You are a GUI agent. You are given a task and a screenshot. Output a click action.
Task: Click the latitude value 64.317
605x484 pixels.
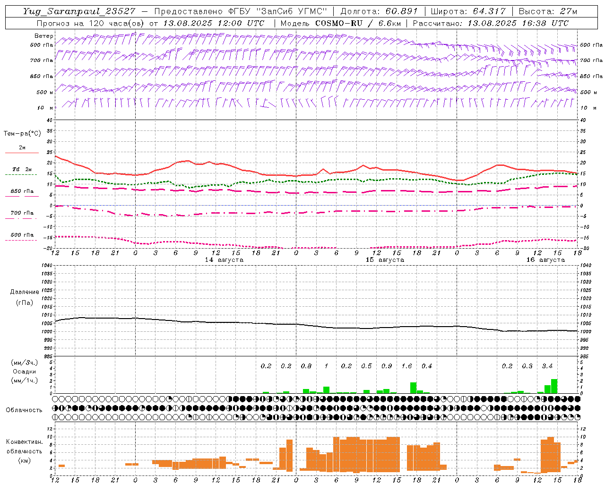point(489,11)
